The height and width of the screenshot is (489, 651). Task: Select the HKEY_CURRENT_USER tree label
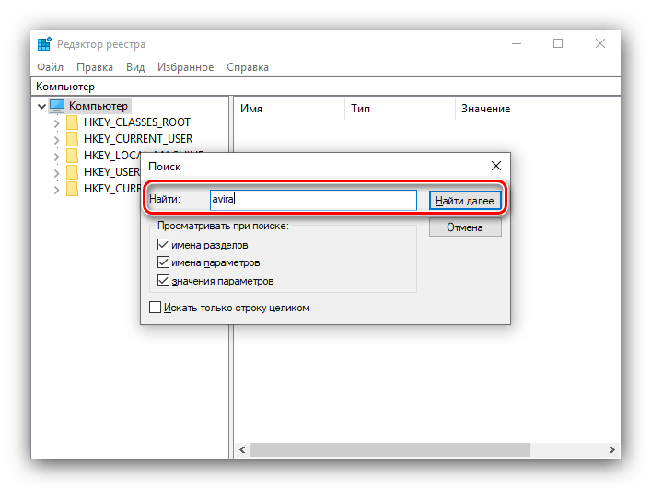pyautogui.click(x=138, y=139)
